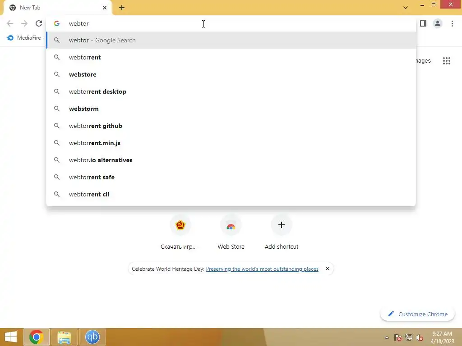Select the 'webtorrent desktop' suggestion
The width and height of the screenshot is (462, 346).
[231, 91]
